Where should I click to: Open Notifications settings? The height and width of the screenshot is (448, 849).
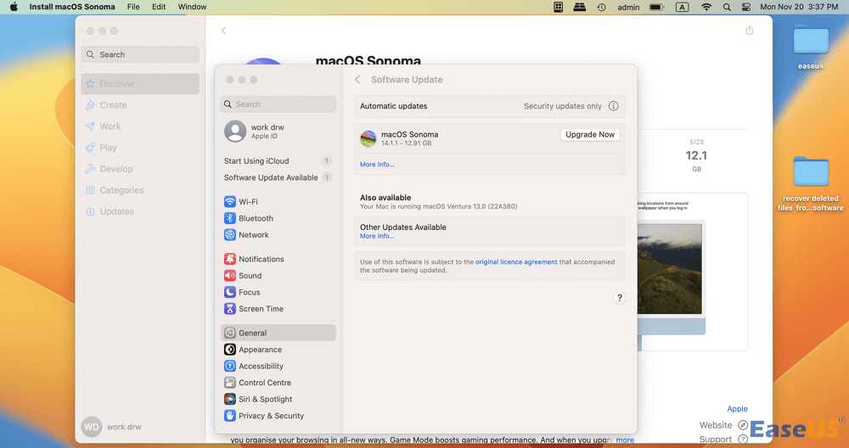261,259
